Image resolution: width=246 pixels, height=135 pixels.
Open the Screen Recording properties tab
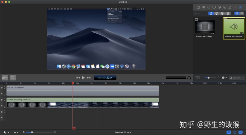(x=214, y=7)
